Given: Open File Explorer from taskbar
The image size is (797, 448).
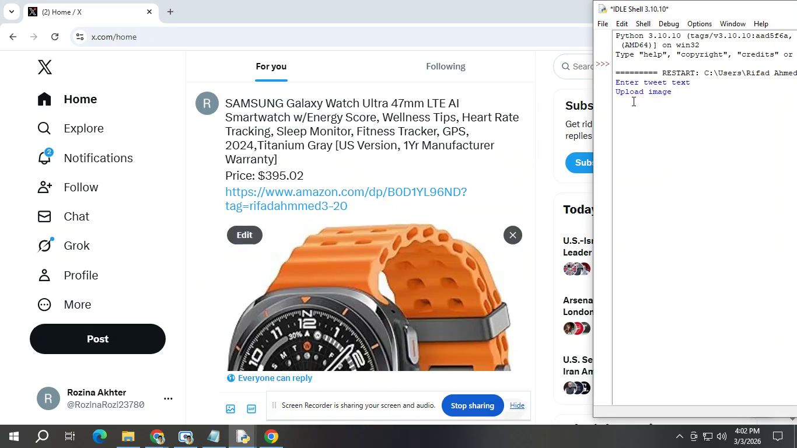Looking at the screenshot, I should point(128,436).
